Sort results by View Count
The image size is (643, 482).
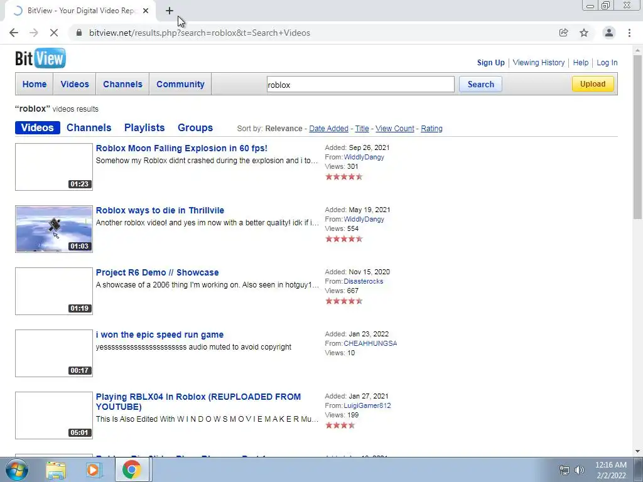coord(395,128)
